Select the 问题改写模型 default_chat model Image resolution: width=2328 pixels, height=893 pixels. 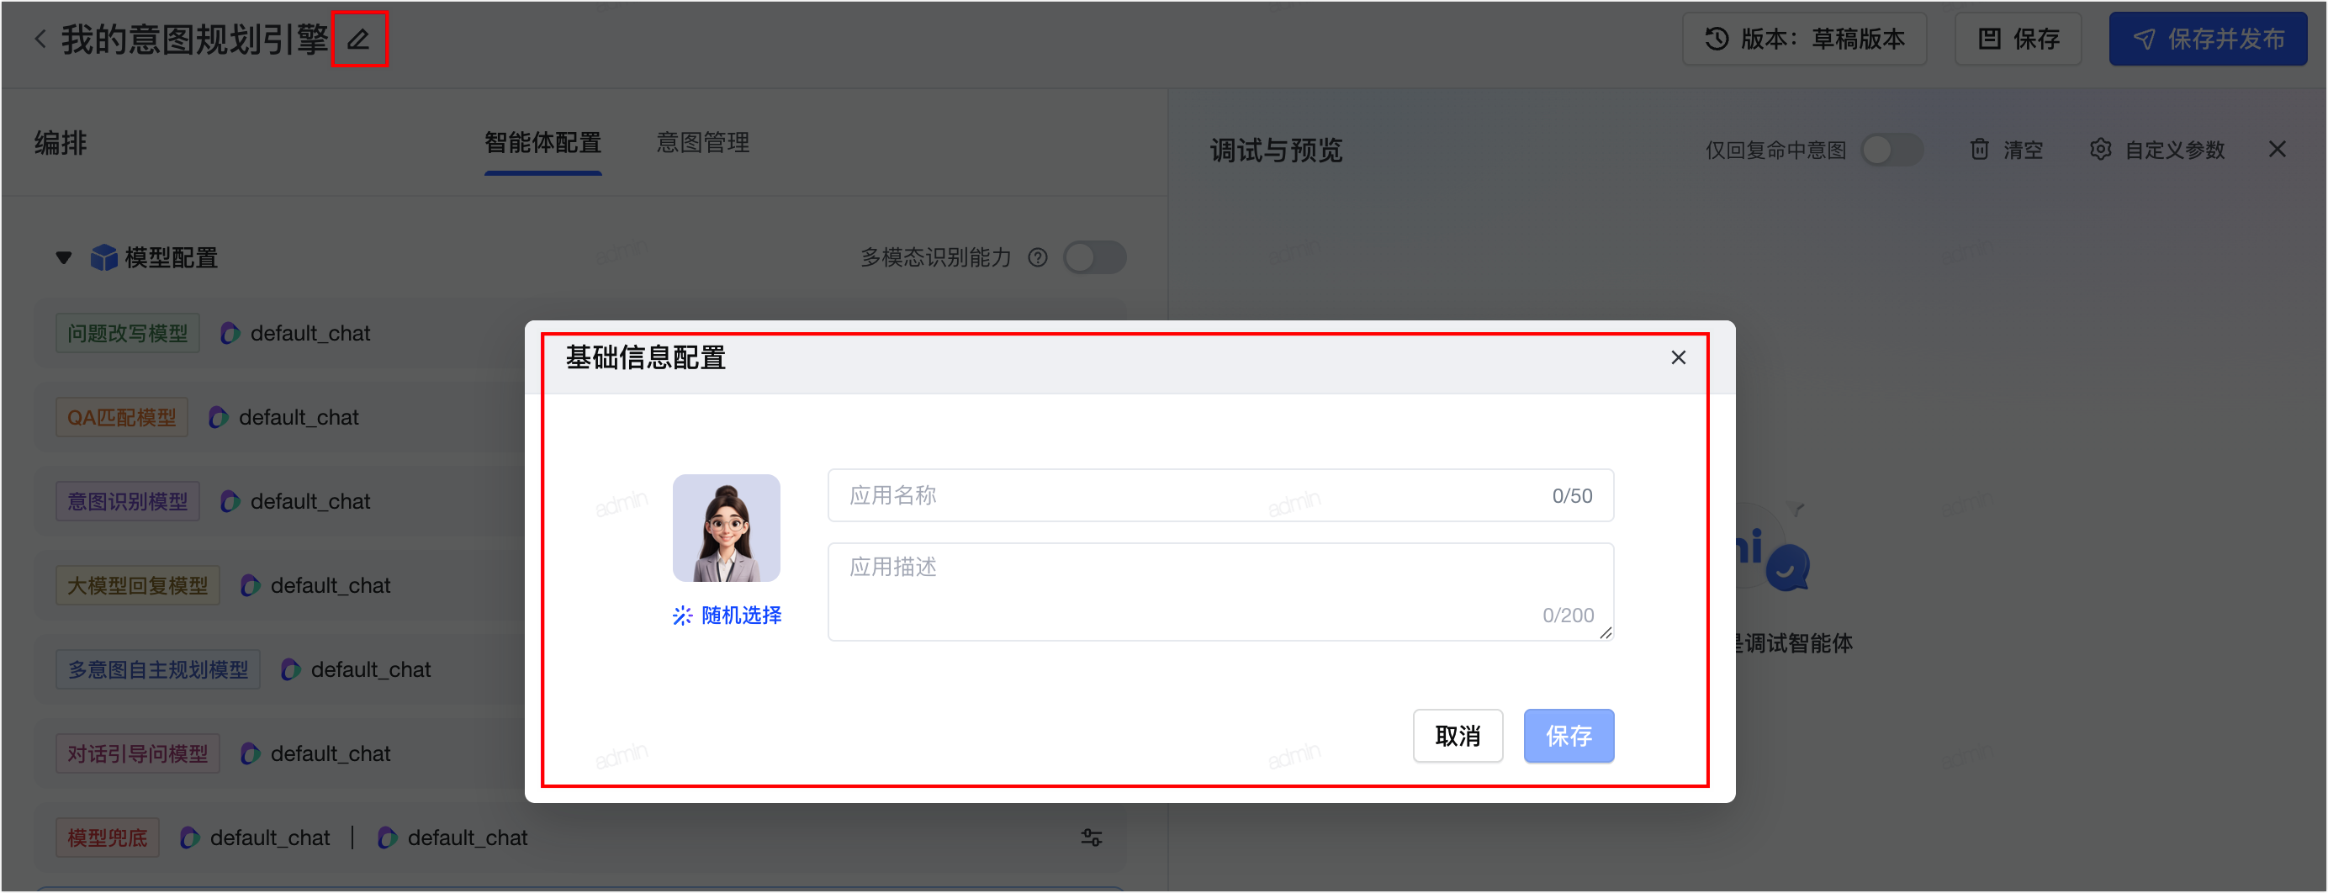pos(310,334)
